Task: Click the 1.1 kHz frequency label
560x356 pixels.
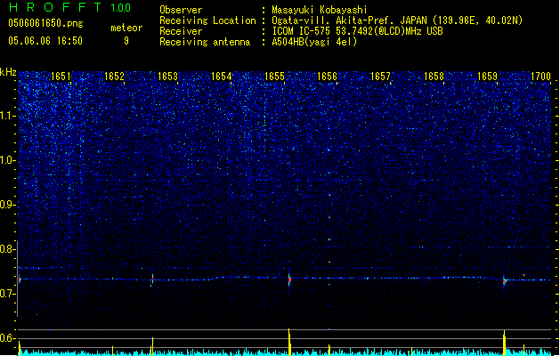Action: [x=8, y=116]
